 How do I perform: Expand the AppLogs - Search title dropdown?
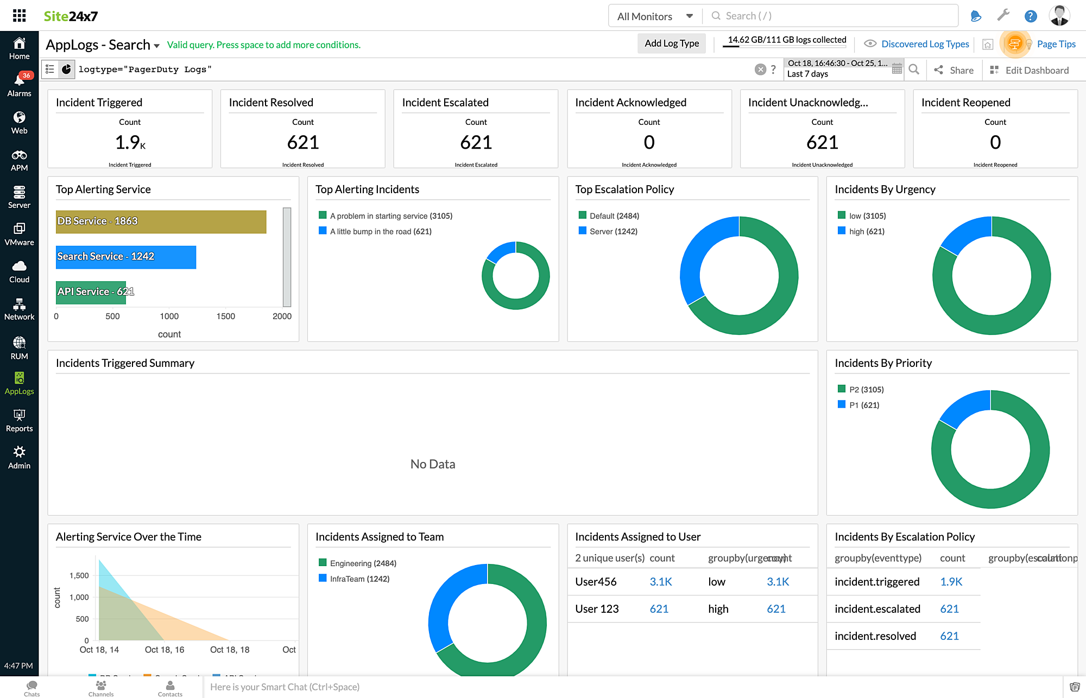point(156,45)
